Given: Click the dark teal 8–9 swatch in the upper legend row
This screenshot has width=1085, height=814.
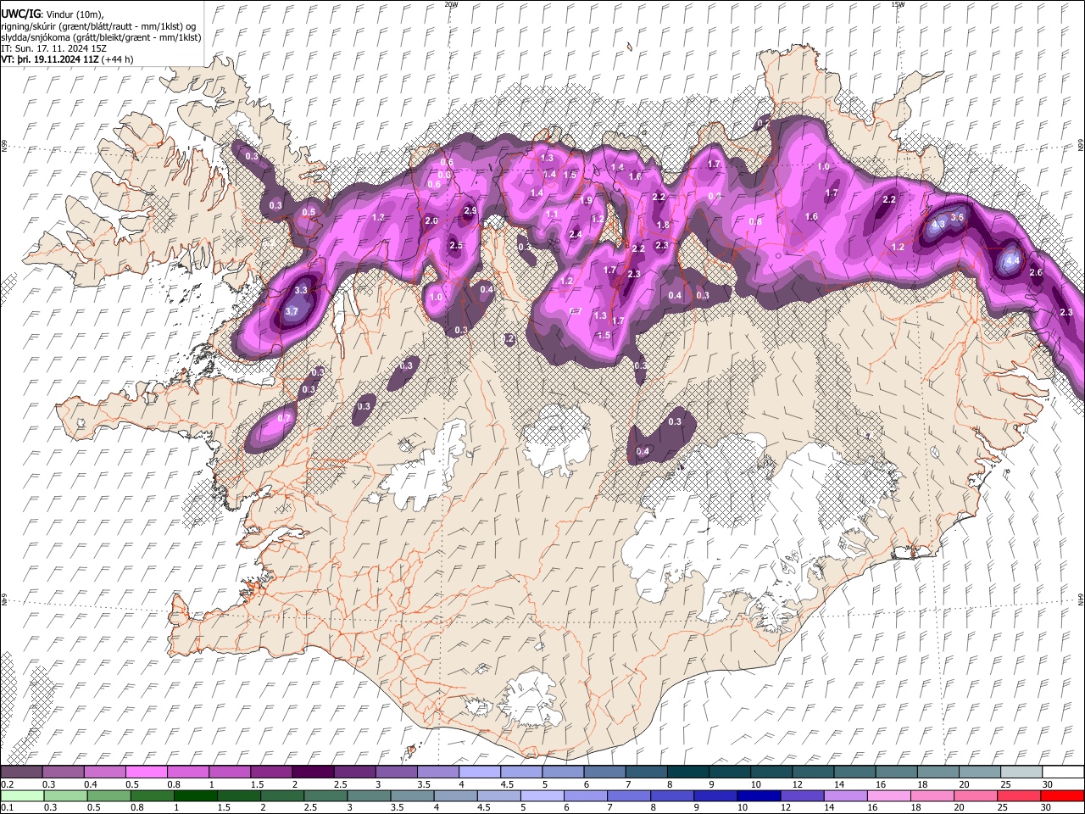Looking at the screenshot, I should [688, 772].
